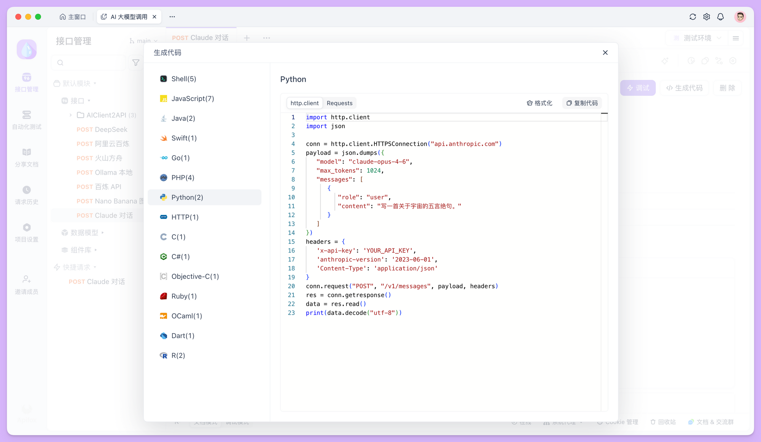This screenshot has height=442, width=761.
Task: Select R(2) from the language list
Action: point(178,356)
